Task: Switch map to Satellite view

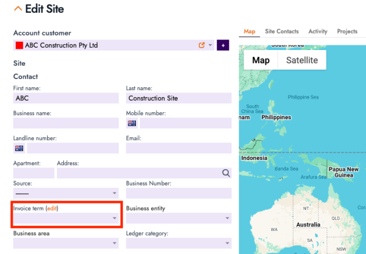Action: pos(302,60)
